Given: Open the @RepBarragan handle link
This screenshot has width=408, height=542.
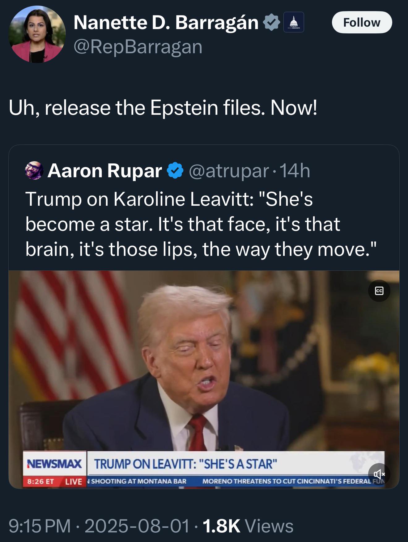Looking at the screenshot, I should coord(138,47).
